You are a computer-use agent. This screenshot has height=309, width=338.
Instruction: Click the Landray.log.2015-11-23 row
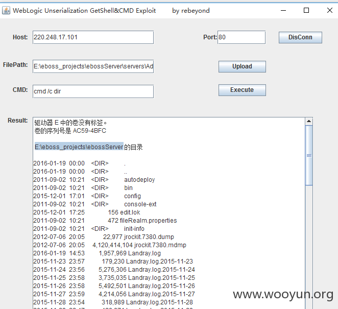point(113,262)
